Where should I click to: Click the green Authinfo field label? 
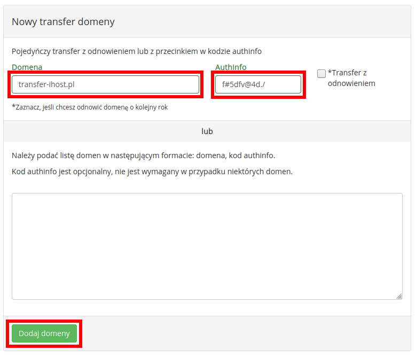pos(231,67)
